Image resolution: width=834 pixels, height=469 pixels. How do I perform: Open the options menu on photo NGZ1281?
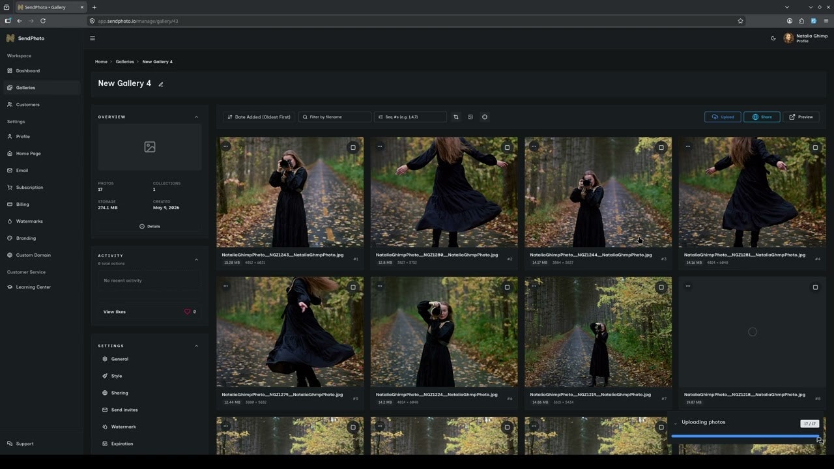(687, 147)
